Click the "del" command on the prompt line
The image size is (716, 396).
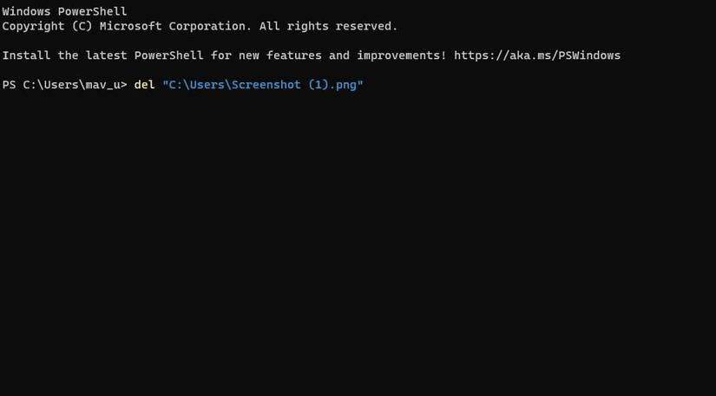tap(145, 85)
